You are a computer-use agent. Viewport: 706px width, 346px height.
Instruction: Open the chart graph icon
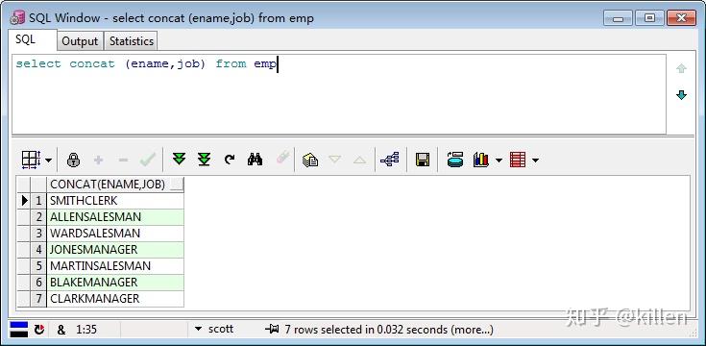point(481,160)
